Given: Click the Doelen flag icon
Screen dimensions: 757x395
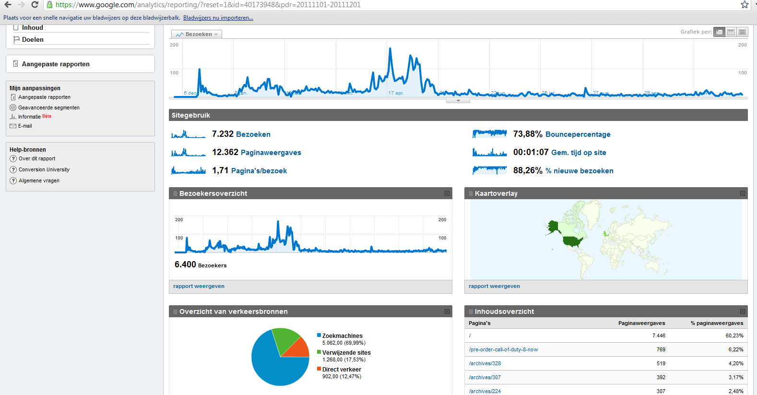Looking at the screenshot, I should 16,40.
